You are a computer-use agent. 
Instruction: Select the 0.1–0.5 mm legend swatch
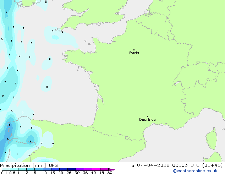coord(6,169)
